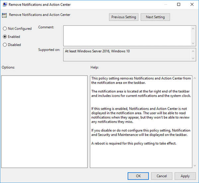Click Supported on box's down arrow
Image resolution: width=199 pixels, height=183 pixels.
pyautogui.click(x=193, y=58)
